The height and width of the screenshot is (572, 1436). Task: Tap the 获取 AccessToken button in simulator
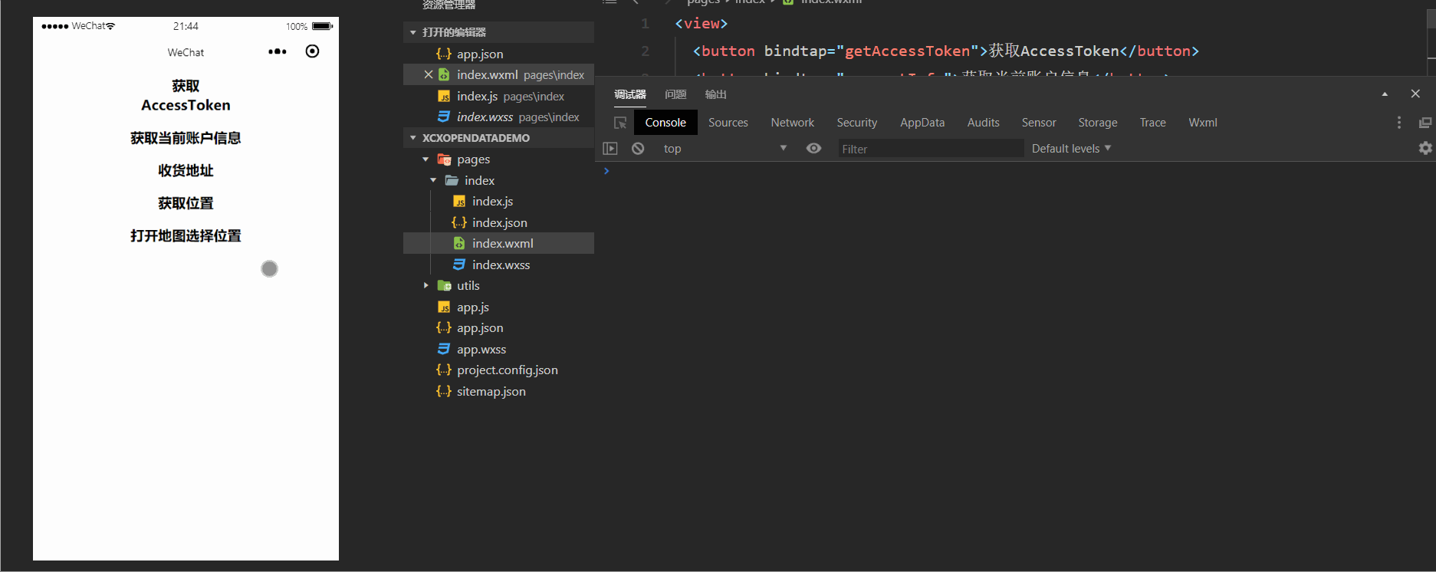(x=186, y=95)
